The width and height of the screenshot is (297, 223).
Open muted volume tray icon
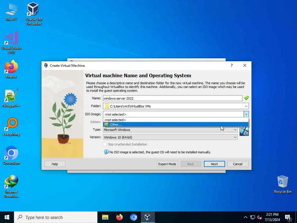click(x=259, y=217)
